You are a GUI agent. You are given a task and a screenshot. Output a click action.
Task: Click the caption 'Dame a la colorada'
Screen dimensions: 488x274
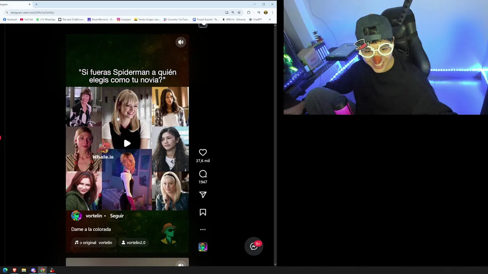click(91, 229)
